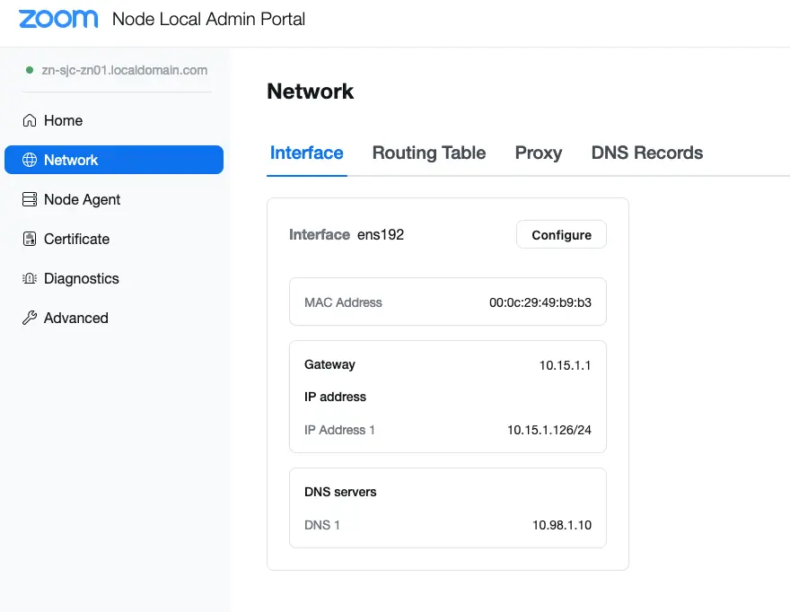Click the Home house icon in sidebar
This screenshot has height=612, width=790.
(x=30, y=120)
